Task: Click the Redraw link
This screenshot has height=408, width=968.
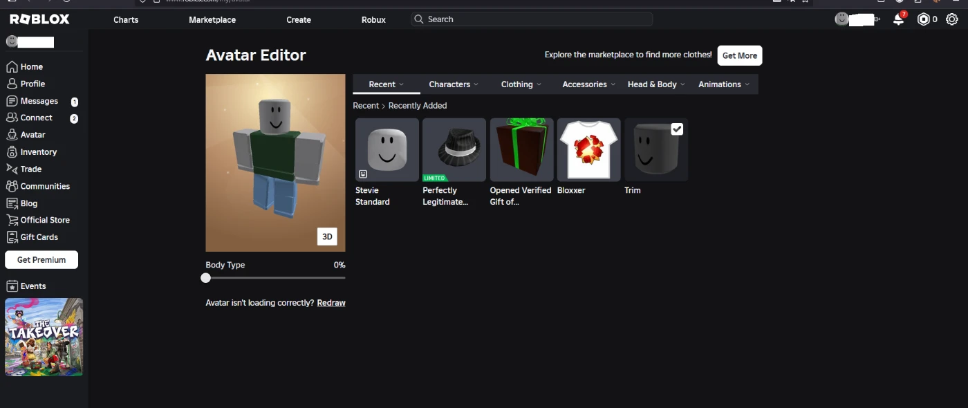Action: click(331, 303)
